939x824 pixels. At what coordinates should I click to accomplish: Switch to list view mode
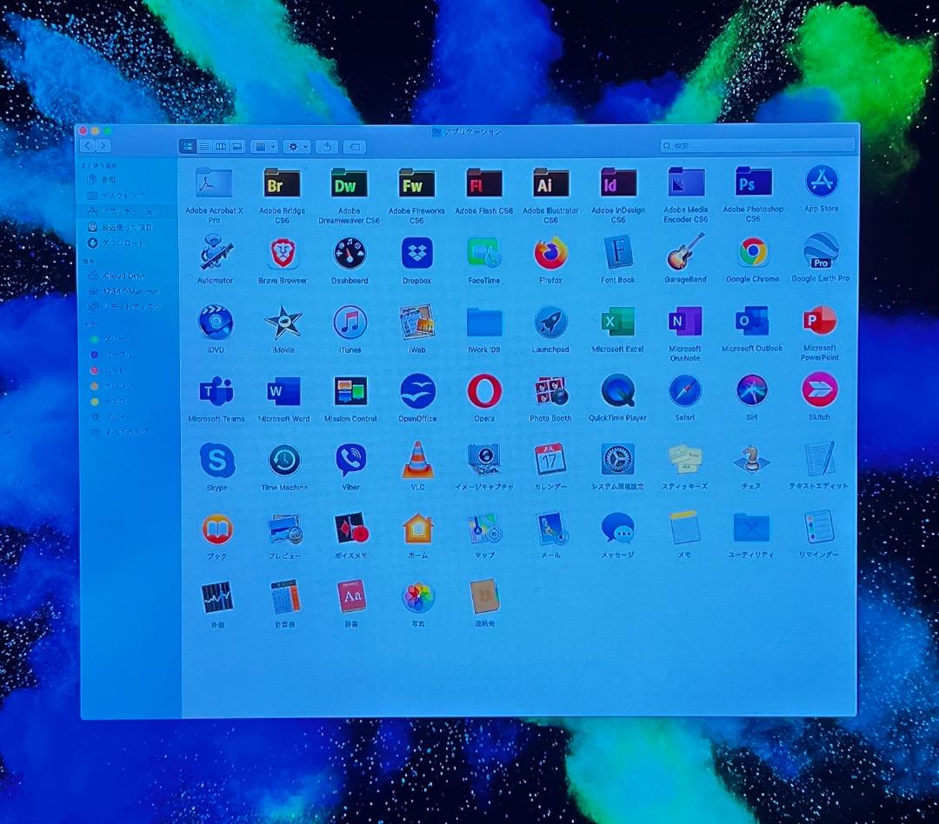[x=205, y=146]
